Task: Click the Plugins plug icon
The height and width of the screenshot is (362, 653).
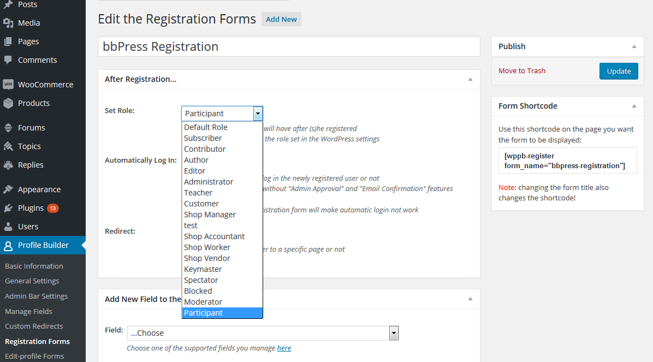Action: click(x=8, y=208)
